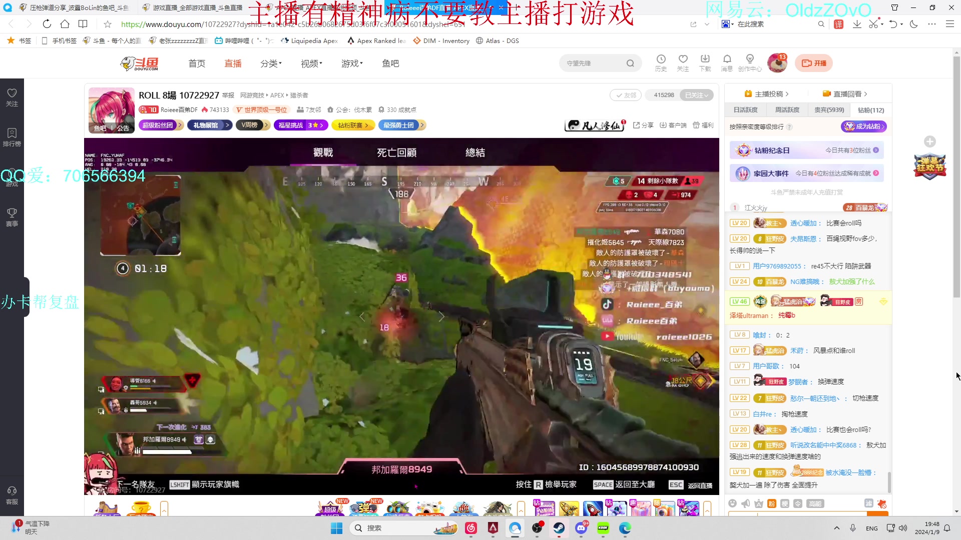This screenshot has width=961, height=540.
Task: Open sidebar 关注 follow panel
Action: 12,97
